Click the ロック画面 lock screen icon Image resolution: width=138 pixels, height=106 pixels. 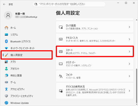(x=61, y=27)
